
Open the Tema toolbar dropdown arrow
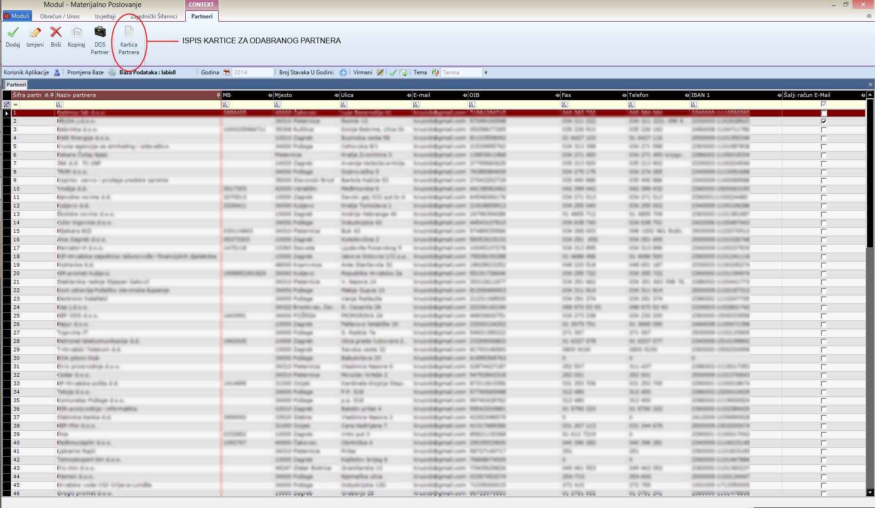(x=486, y=72)
